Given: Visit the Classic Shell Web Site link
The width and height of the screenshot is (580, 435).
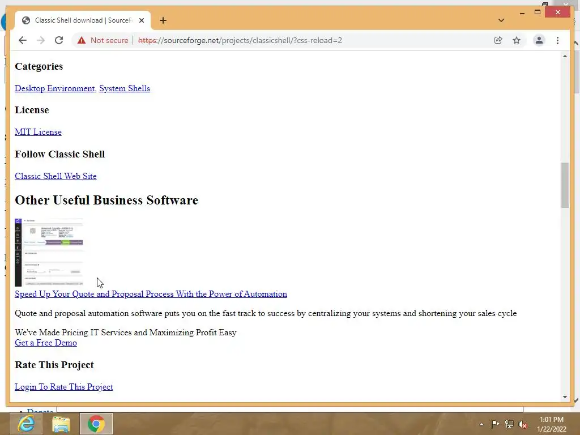Looking at the screenshot, I should pos(56,176).
